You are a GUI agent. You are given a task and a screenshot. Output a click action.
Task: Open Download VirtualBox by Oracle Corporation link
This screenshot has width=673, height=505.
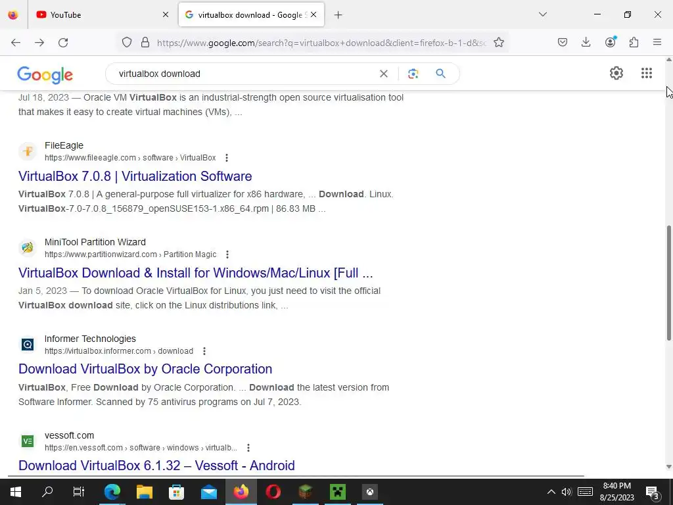[145, 370]
